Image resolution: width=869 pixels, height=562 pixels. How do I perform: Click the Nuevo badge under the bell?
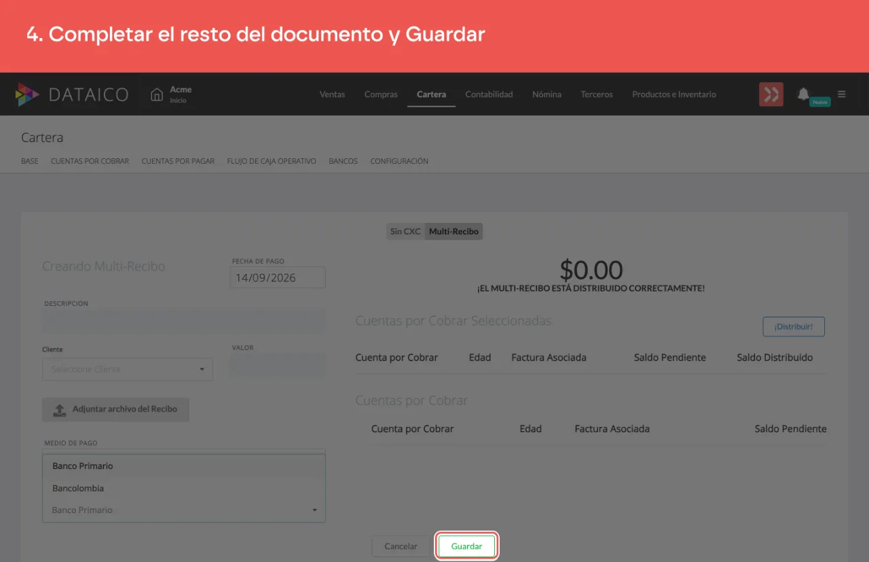coord(820,102)
